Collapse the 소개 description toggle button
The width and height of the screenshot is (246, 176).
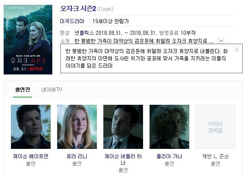pos(221,41)
